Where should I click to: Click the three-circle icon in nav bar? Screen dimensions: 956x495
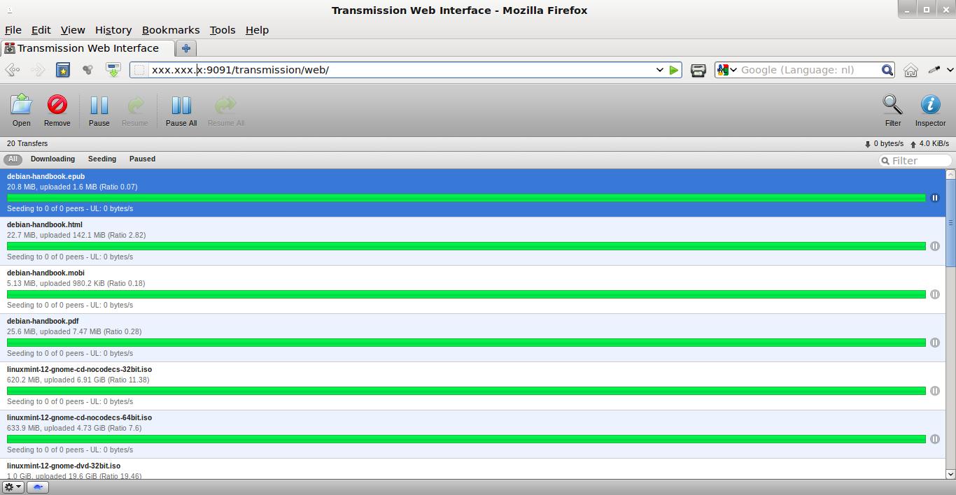click(x=87, y=70)
